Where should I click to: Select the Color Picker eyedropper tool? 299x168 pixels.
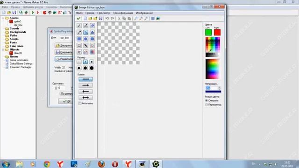(x=79, y=32)
